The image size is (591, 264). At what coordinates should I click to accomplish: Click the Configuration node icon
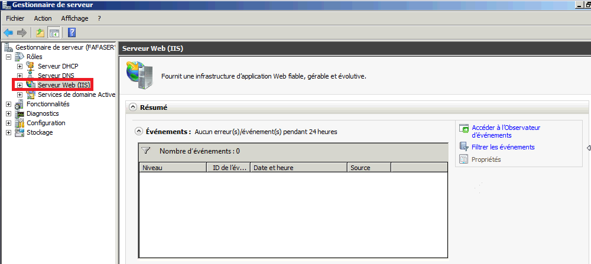20,123
